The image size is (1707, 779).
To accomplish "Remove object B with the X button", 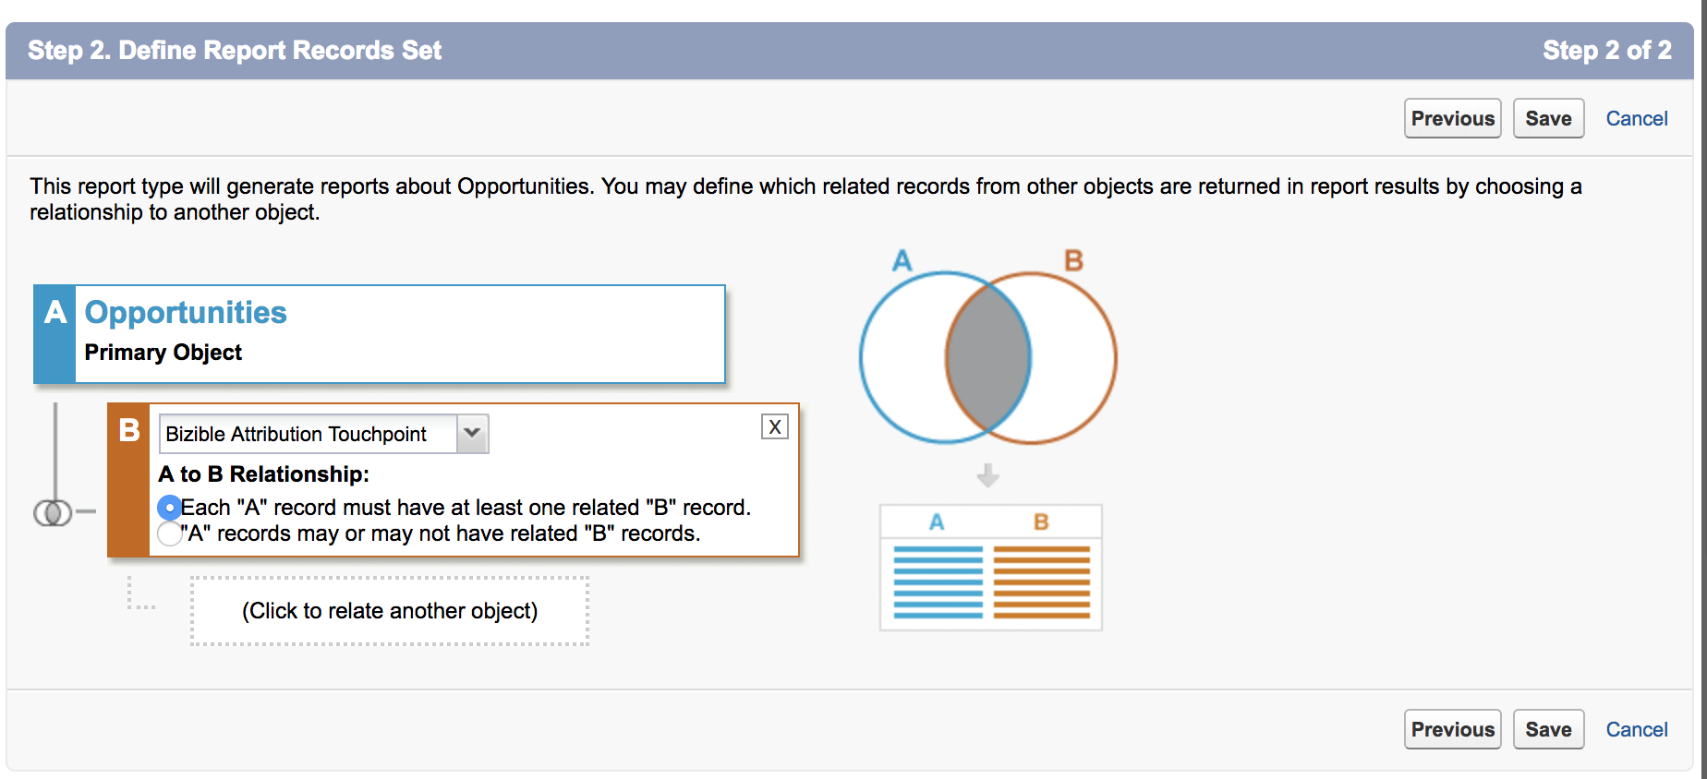I will click(x=775, y=426).
